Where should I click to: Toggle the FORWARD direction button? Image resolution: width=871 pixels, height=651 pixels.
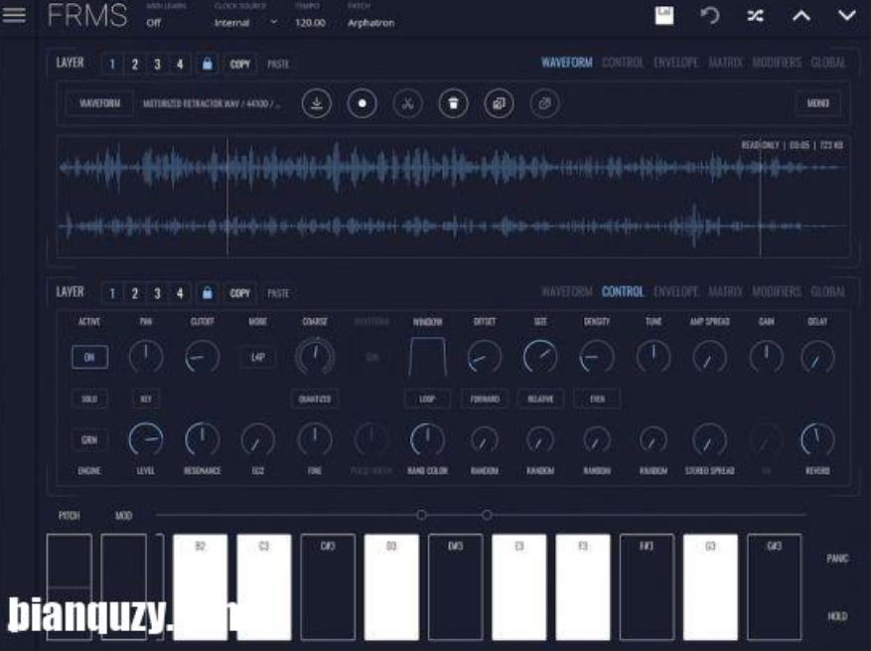(x=485, y=399)
